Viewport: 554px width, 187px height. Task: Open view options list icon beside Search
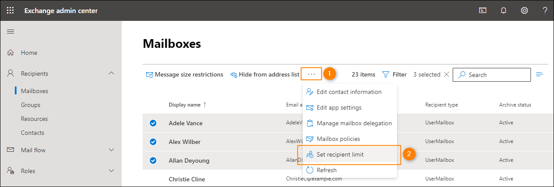click(540, 74)
